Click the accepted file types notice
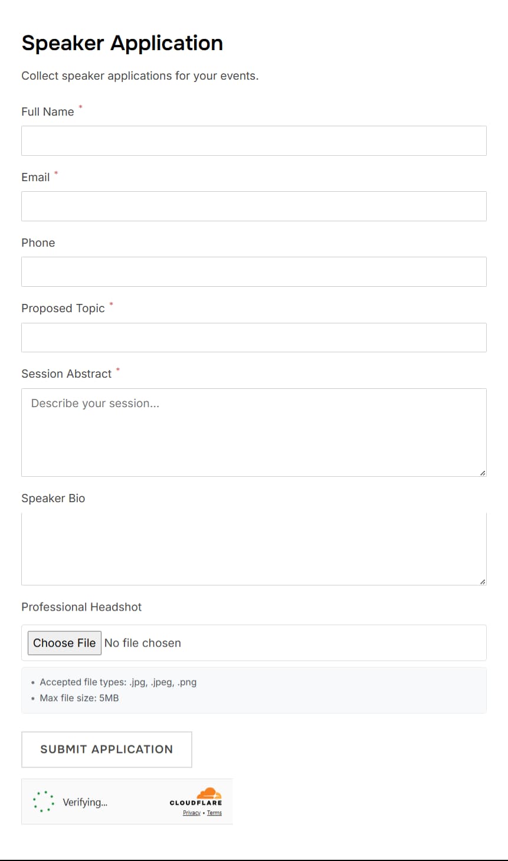Image resolution: width=508 pixels, height=861 pixels. 118,682
